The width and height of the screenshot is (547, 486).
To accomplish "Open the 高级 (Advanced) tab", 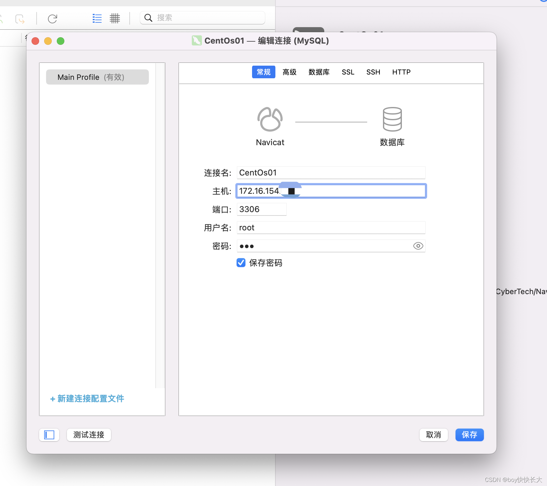I will (290, 72).
